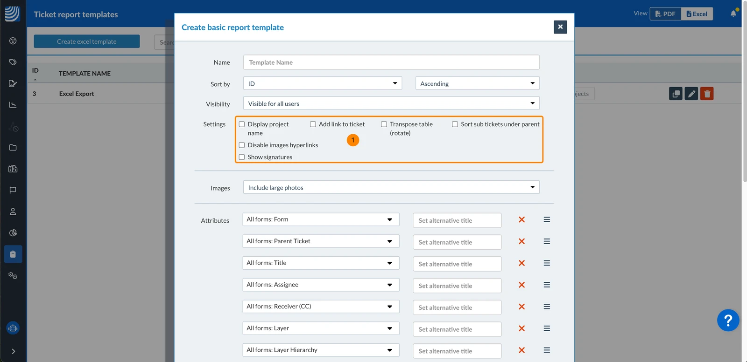Open the help question mark bubble
Viewport: 747px width, 362px height.
click(728, 320)
